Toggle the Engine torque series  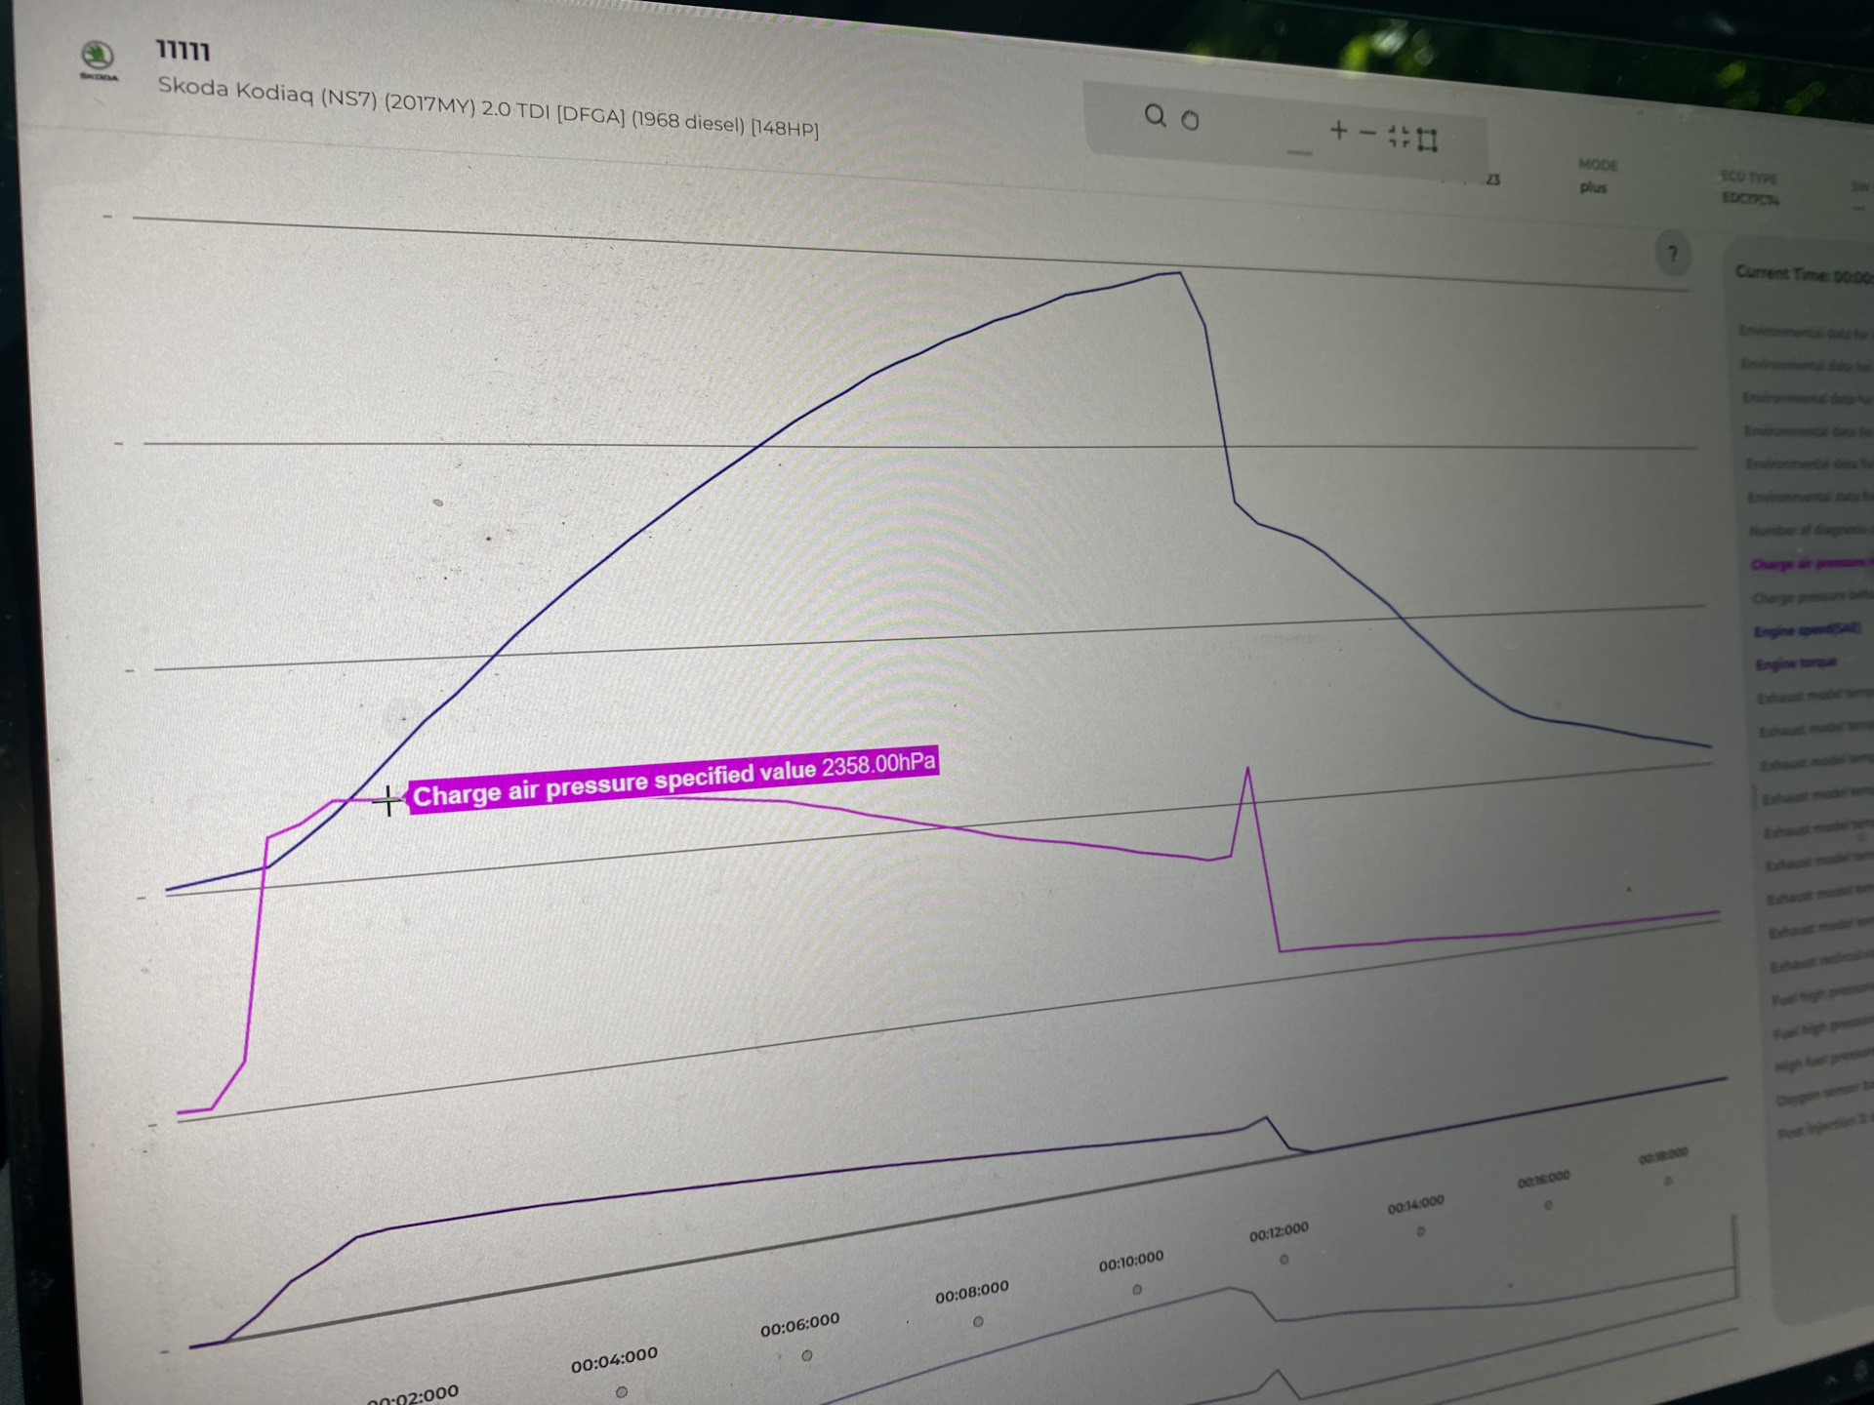pos(1795,663)
